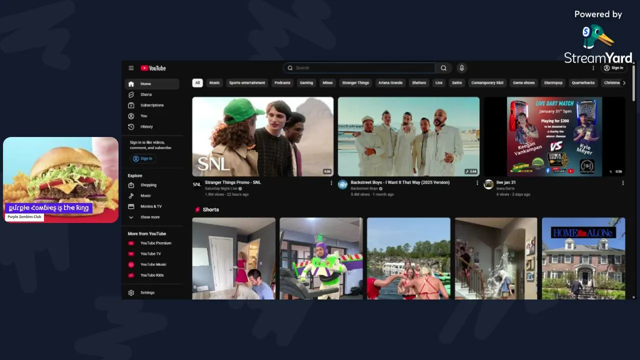
Task: Play the Stranger Things Promo SNL thumbnail
Action: coord(263,136)
